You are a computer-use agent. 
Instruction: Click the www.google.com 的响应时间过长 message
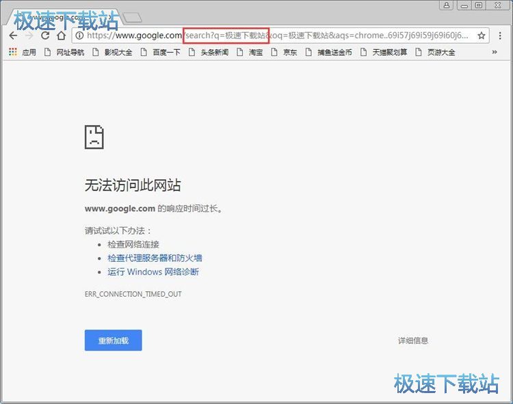(x=154, y=208)
